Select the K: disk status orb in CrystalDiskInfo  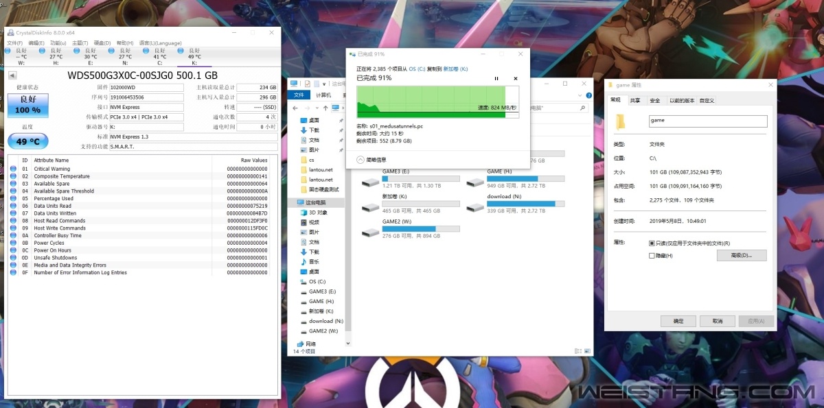pyautogui.click(x=181, y=50)
